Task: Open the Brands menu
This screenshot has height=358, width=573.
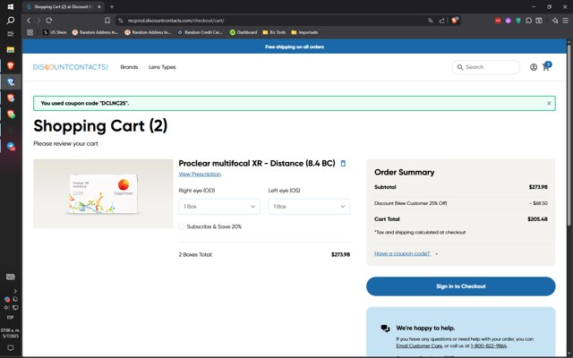Action: pos(129,67)
